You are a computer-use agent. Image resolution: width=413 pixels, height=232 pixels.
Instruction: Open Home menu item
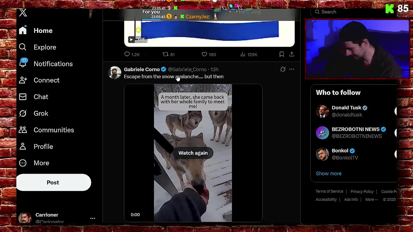(43, 31)
